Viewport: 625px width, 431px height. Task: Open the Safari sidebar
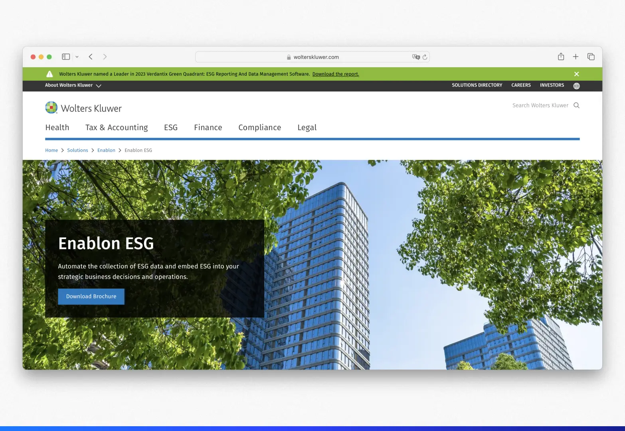[x=66, y=56]
